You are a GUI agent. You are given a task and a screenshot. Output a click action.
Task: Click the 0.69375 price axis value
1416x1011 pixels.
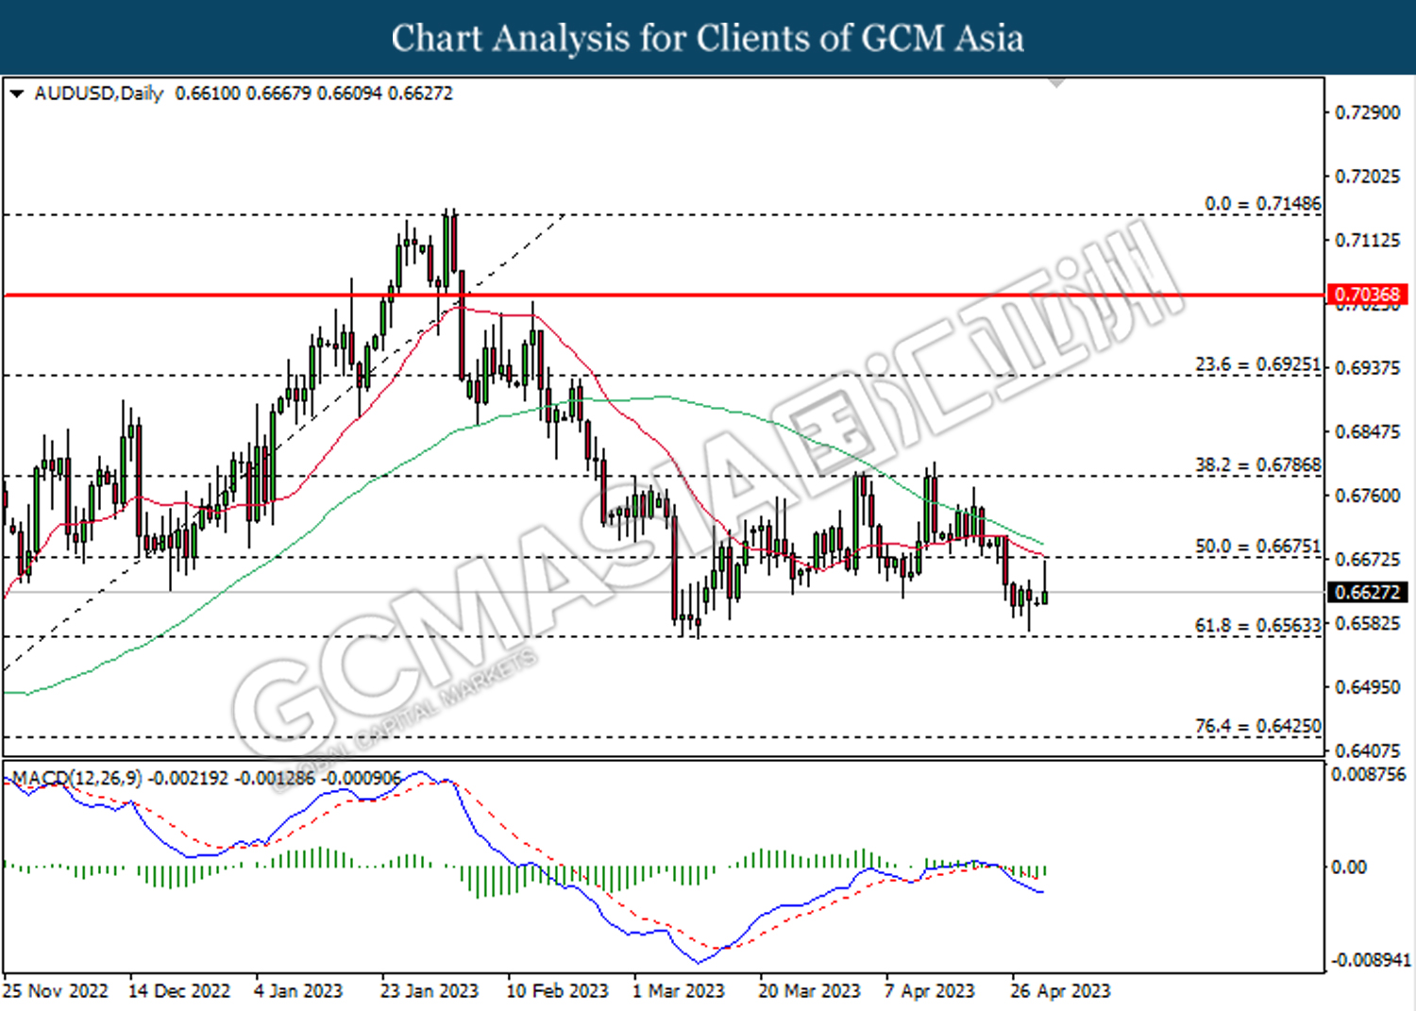click(x=1368, y=367)
